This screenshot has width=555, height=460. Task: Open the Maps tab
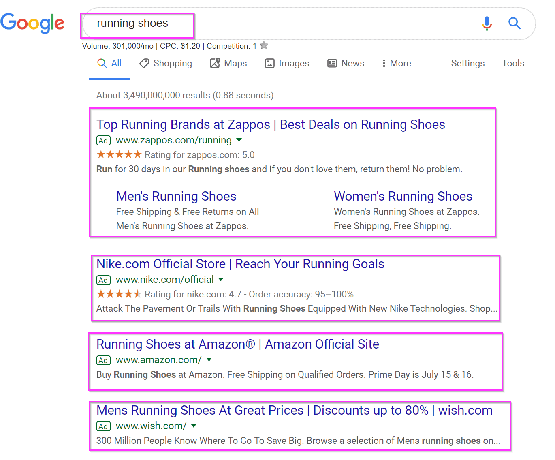(x=228, y=63)
